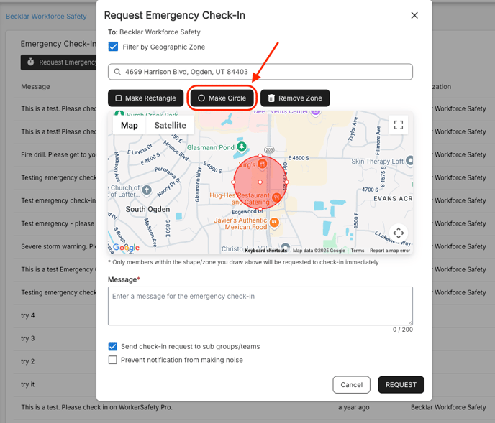Click the Message text area
This screenshot has height=423, width=495.
pos(260,306)
